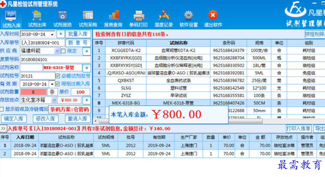
Task: Click the 单价 field showing 100
Action: tap(80, 92)
